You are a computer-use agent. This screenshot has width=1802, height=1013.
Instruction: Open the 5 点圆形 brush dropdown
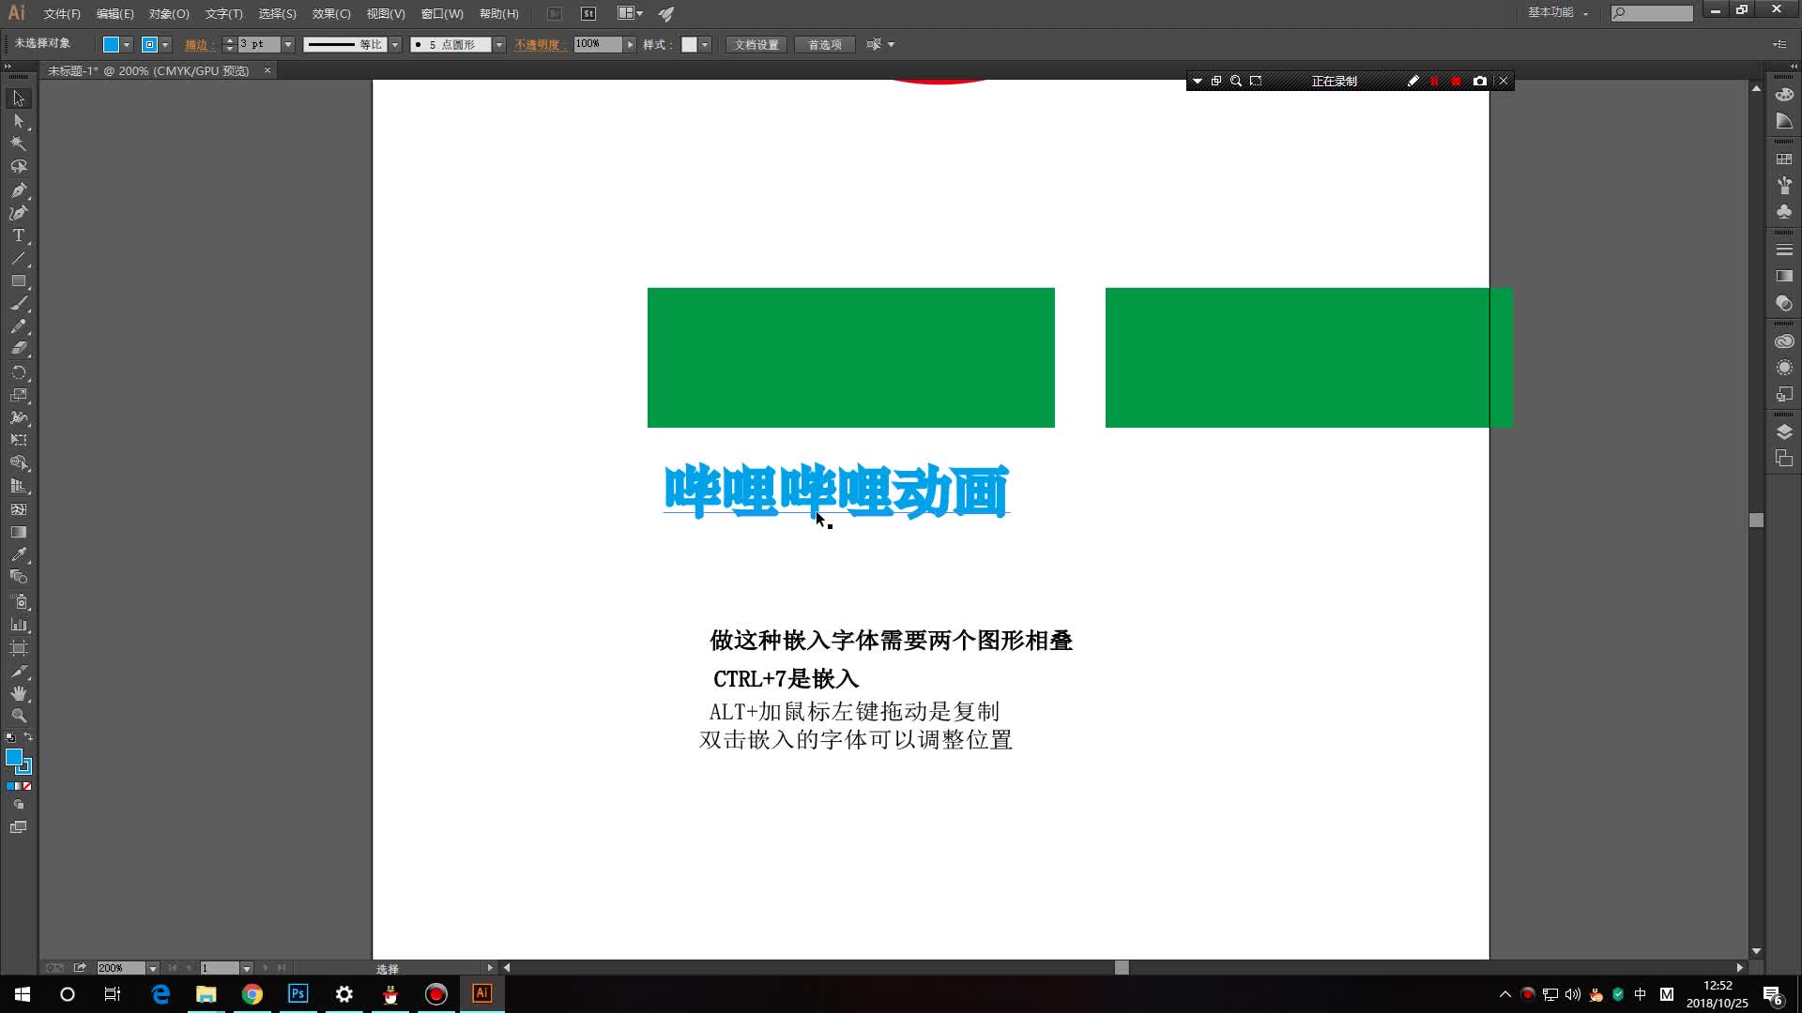[x=499, y=45]
